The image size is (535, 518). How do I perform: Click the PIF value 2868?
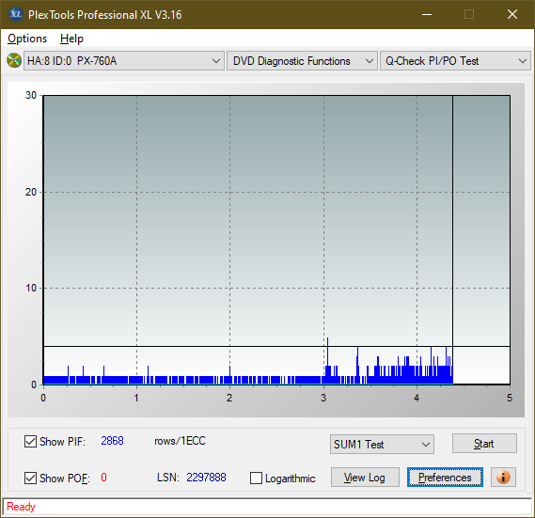click(x=112, y=441)
